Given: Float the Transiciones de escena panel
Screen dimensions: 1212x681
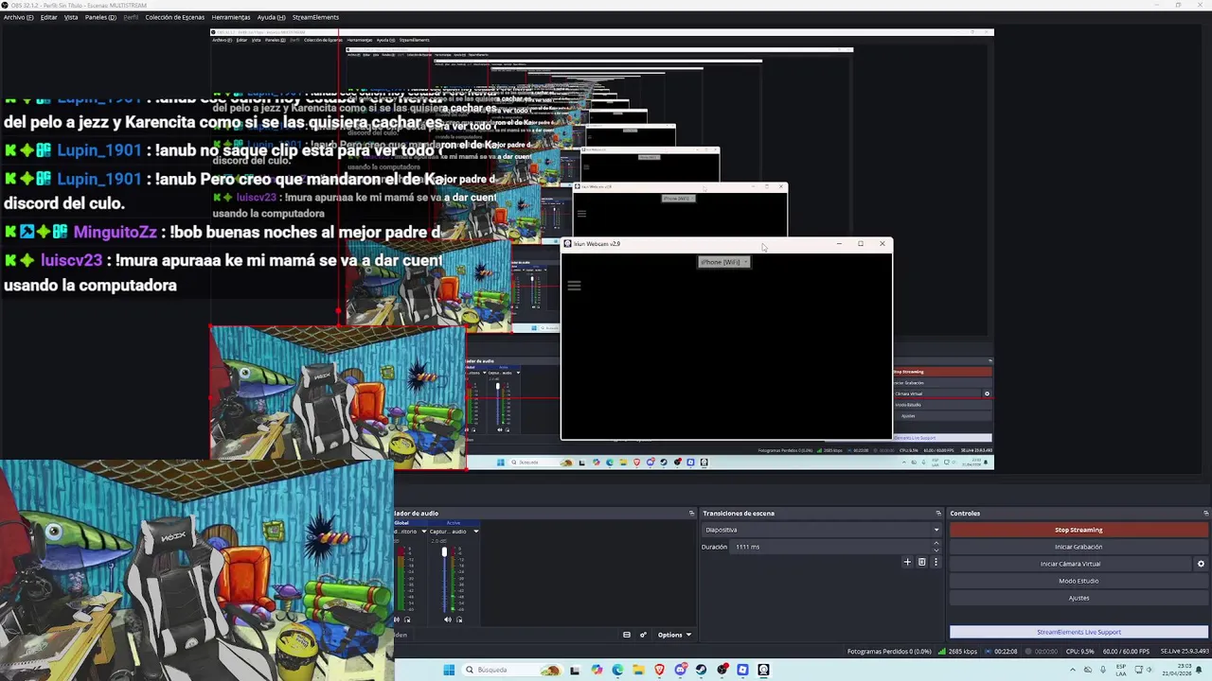Looking at the screenshot, I should tap(938, 514).
